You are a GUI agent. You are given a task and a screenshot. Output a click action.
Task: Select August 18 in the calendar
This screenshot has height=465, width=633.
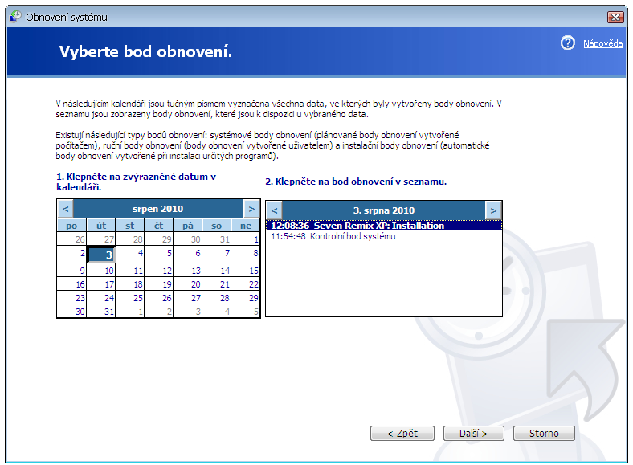(129, 283)
